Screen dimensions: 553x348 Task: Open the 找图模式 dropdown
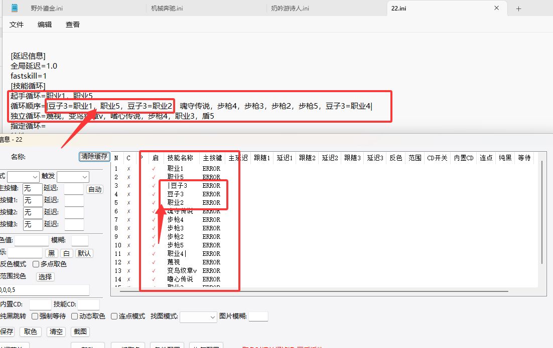tap(198, 317)
